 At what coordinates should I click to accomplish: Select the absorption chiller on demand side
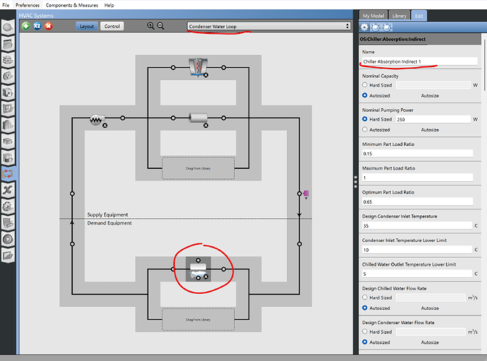point(198,269)
